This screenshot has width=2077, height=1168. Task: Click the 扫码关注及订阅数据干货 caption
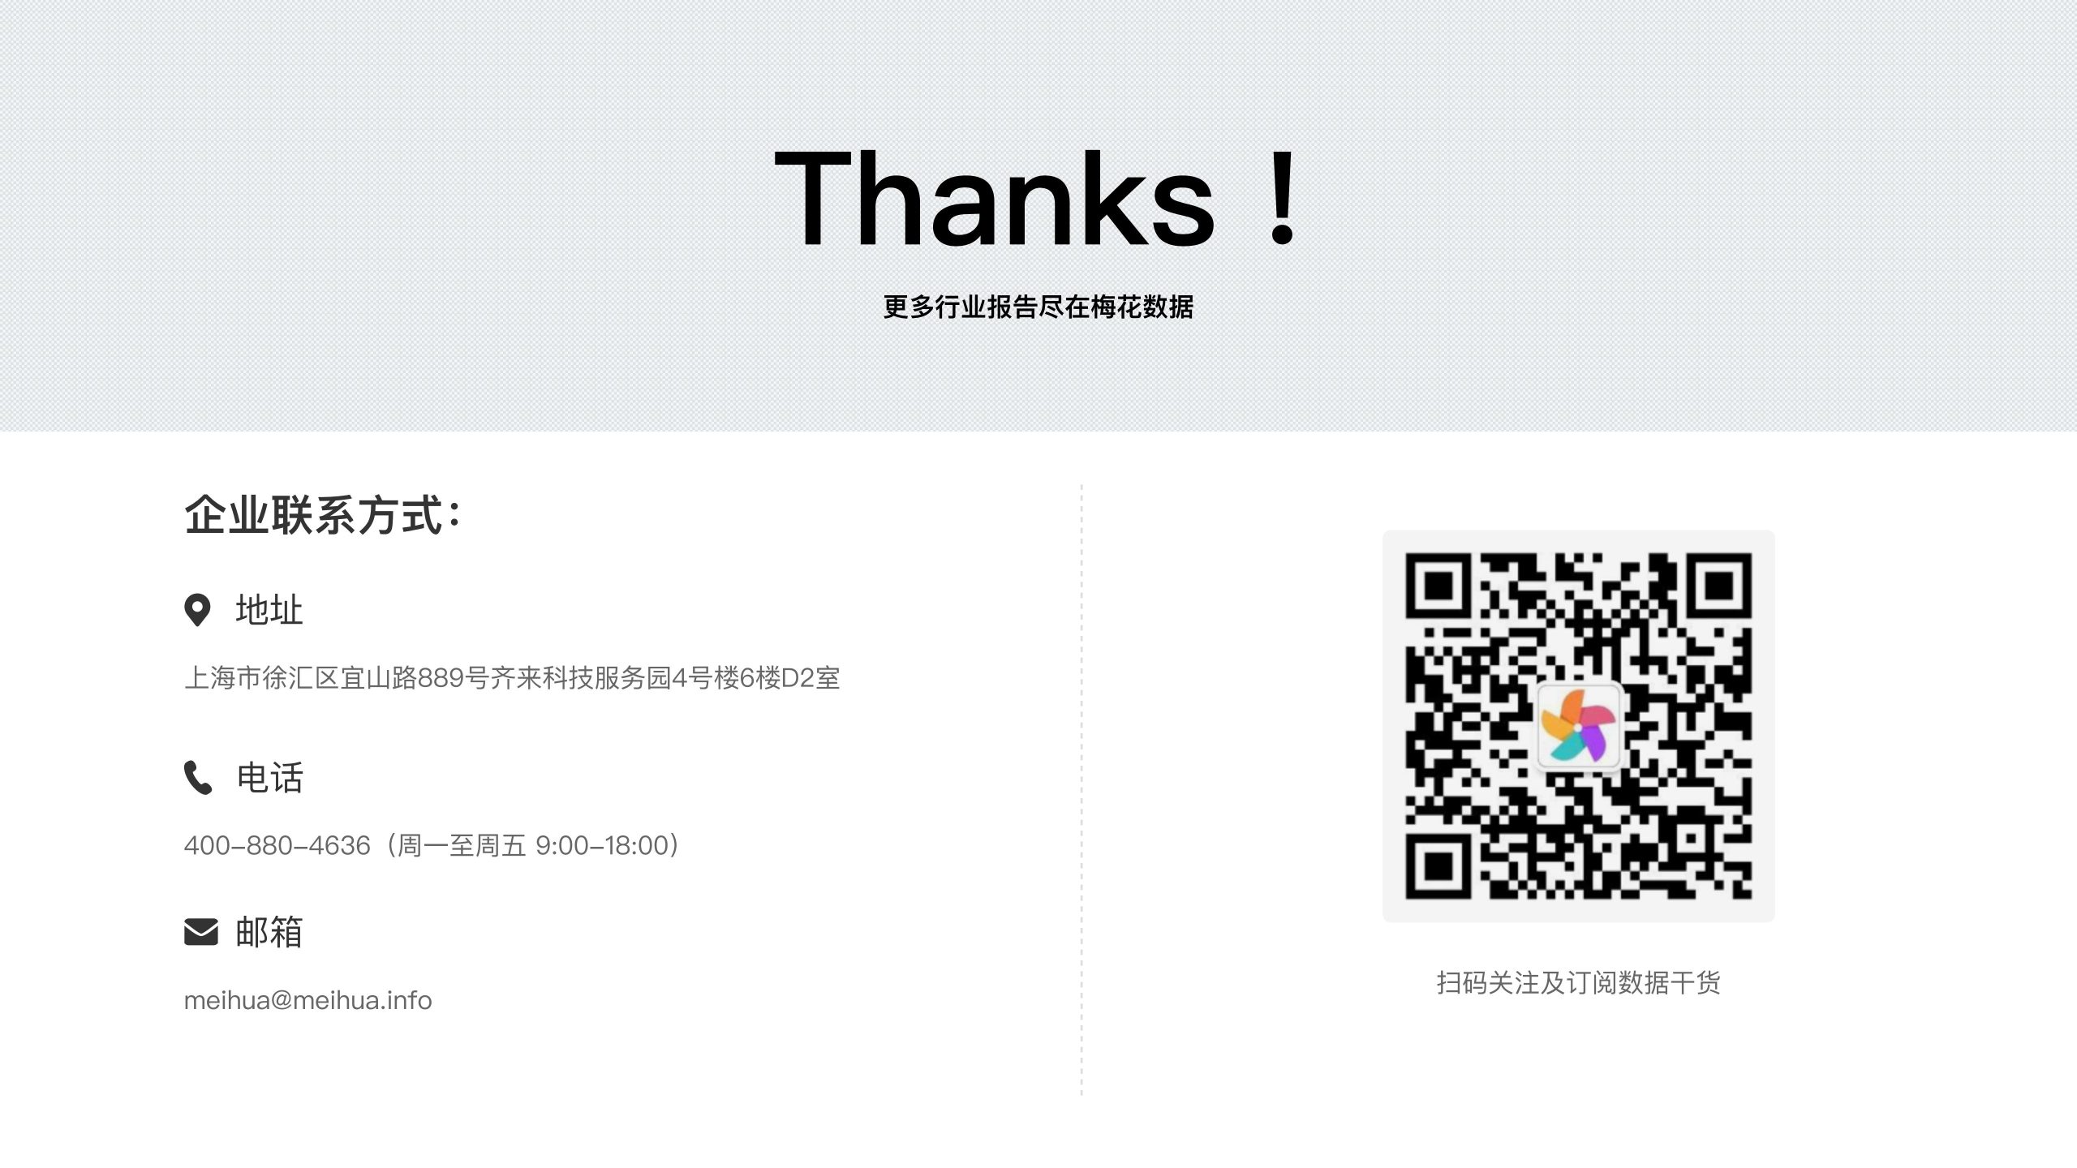(1578, 983)
